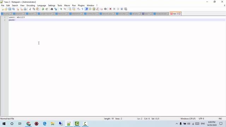
Task: Toggle the INS insert mode indicator
Action: 220,119
